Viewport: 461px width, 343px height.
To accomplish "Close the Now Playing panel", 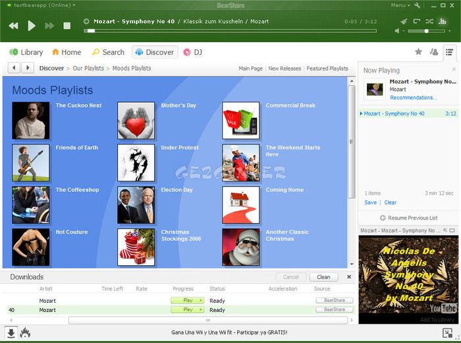I will [454, 69].
